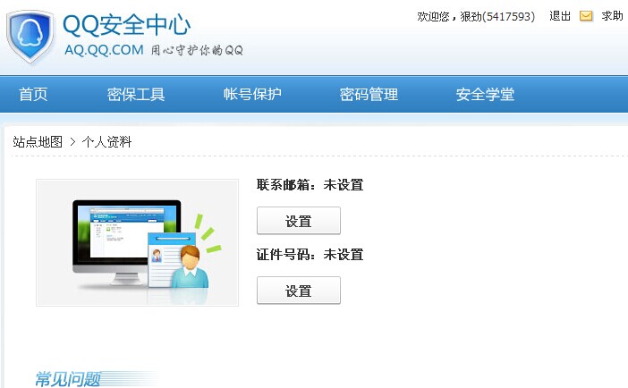Click the 联系邮箱：未设置 label
628x388 pixels.
(310, 185)
